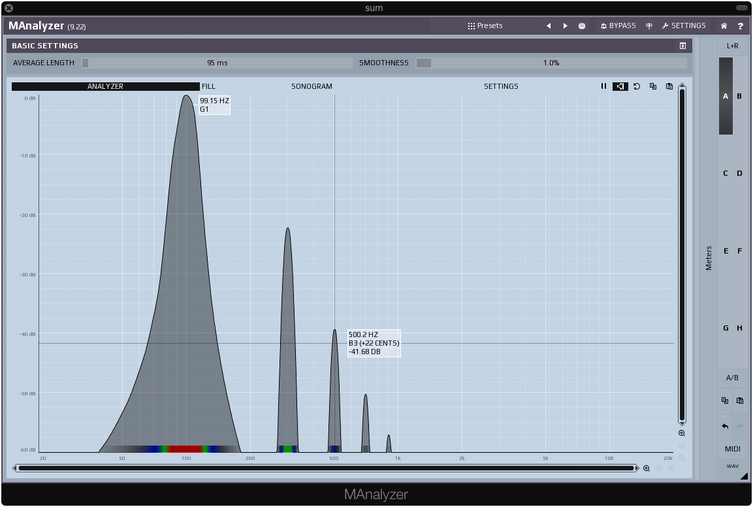
Task: Click the AVERAGE LENGTH slider showing 95 ms
Action: pos(217,63)
